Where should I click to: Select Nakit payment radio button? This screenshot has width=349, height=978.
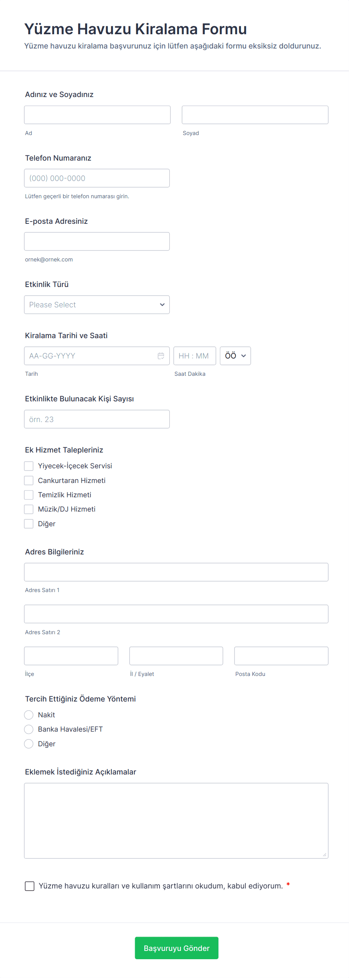pos(29,715)
